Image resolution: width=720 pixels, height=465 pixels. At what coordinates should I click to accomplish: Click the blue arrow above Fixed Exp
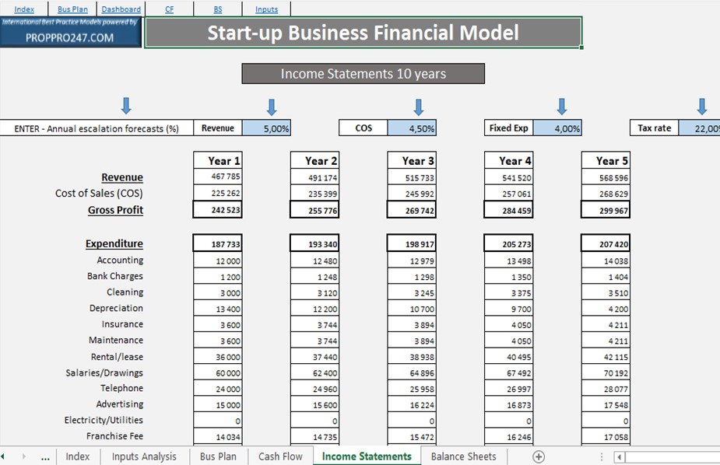pyautogui.click(x=561, y=106)
